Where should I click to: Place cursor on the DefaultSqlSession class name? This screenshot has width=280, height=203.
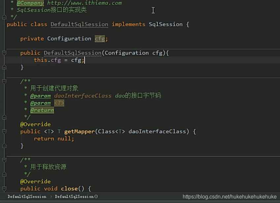click(x=79, y=24)
